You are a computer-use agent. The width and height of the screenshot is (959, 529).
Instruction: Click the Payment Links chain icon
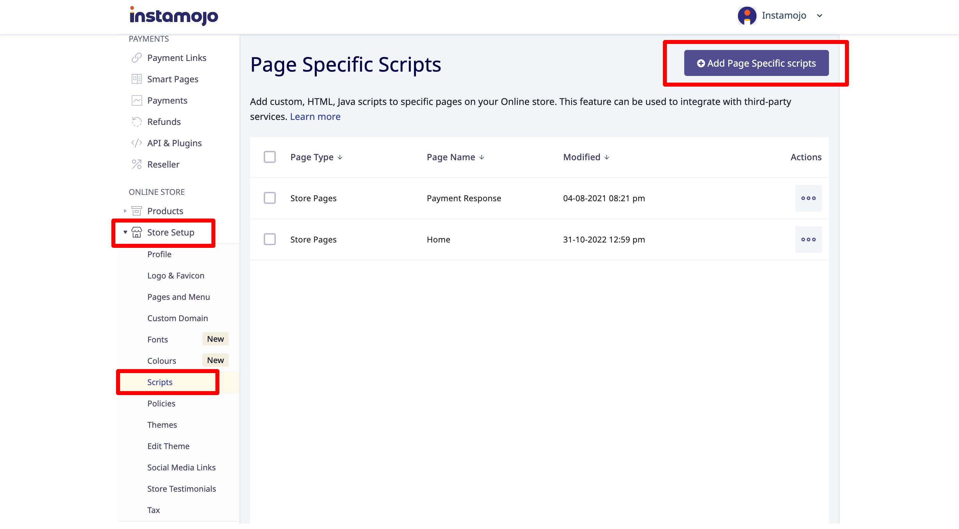click(x=137, y=58)
